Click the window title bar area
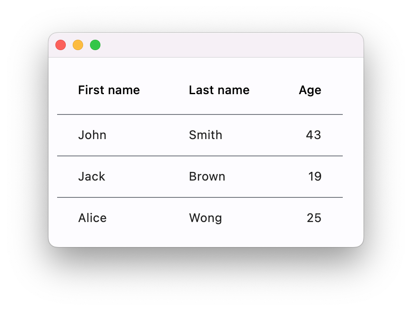Screen dimensions: 412x311 [216, 45]
